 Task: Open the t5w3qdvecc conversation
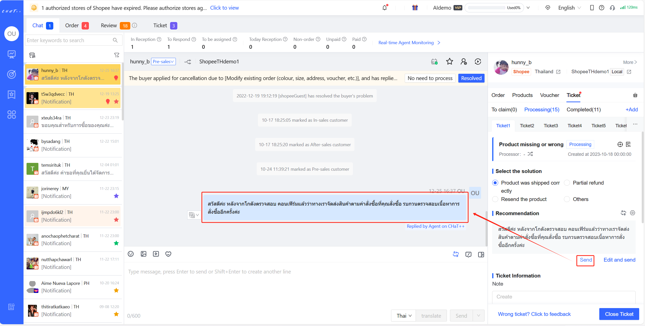[73, 98]
